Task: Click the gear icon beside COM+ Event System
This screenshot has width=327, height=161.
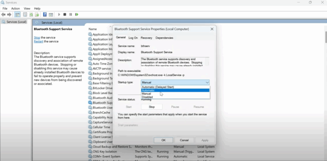Action: coord(90,157)
